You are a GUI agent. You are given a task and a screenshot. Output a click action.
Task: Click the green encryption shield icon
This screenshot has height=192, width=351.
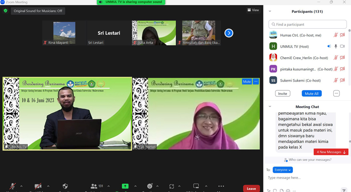pos(5,11)
